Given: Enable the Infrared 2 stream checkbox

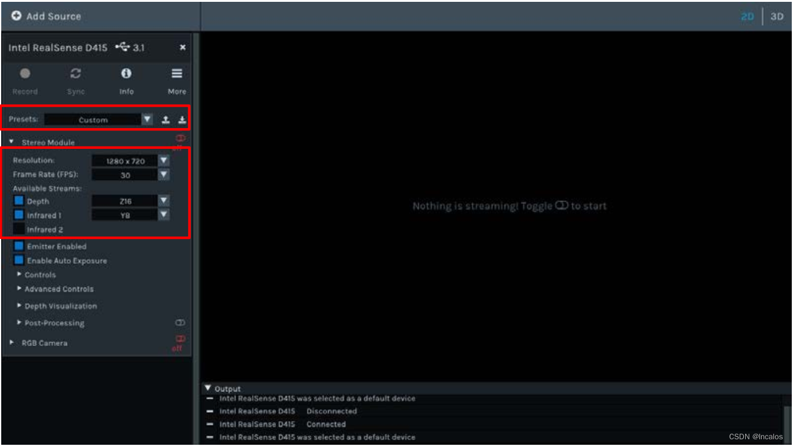Looking at the screenshot, I should pos(18,229).
